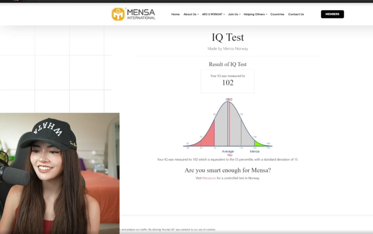Image resolution: width=373 pixels, height=234 pixels.
Task: Expand the Join Us dropdown menu
Action: point(234,14)
